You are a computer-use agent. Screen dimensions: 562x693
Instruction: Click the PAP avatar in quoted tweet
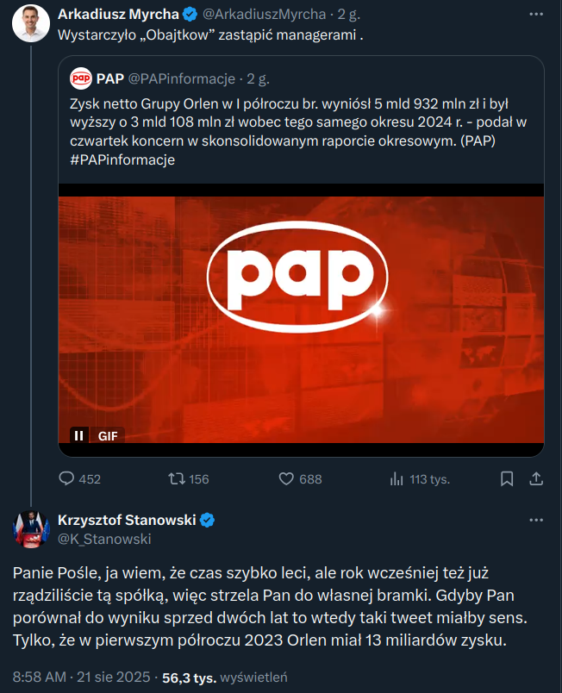tap(80, 79)
